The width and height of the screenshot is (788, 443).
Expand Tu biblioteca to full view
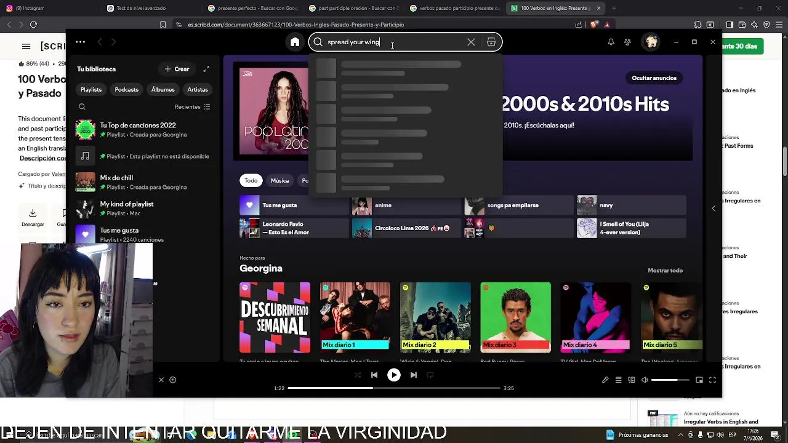click(206, 69)
